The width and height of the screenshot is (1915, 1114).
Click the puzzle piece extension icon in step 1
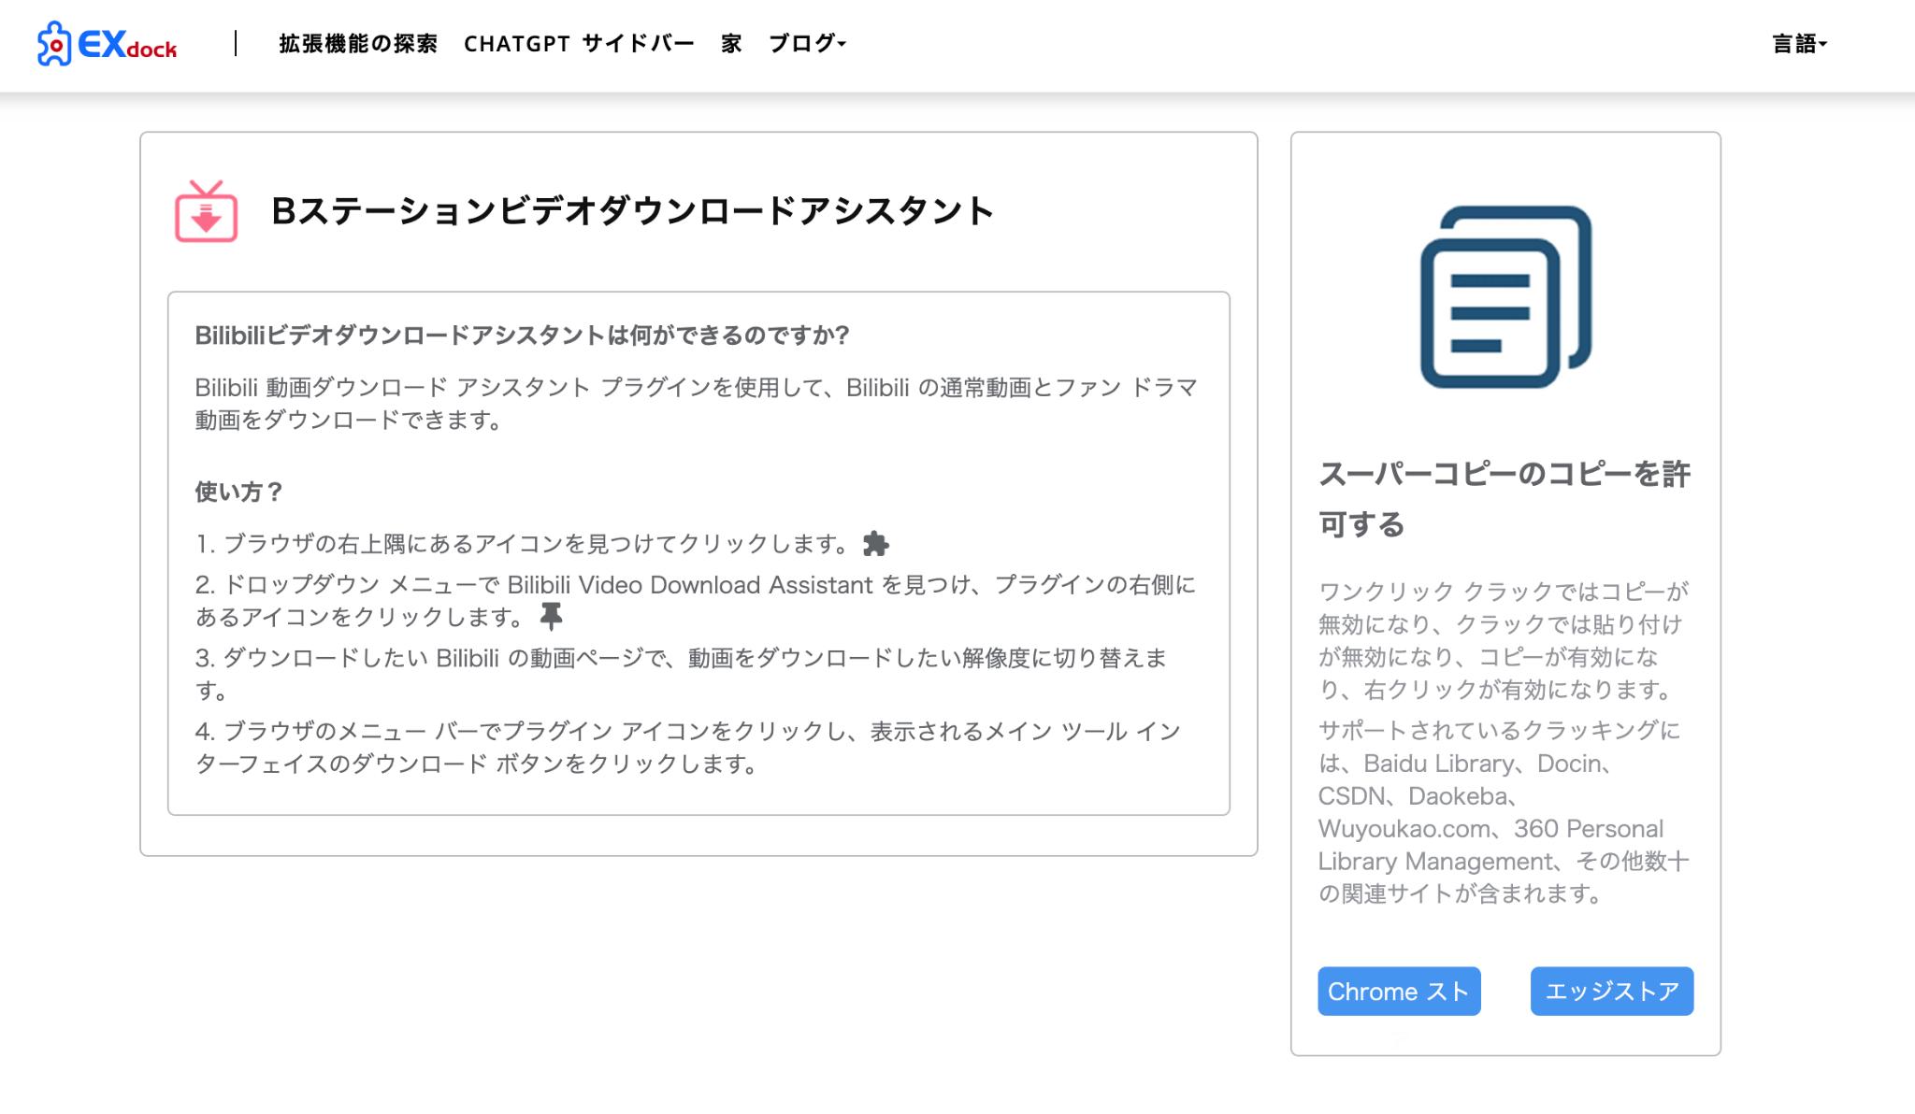876,544
